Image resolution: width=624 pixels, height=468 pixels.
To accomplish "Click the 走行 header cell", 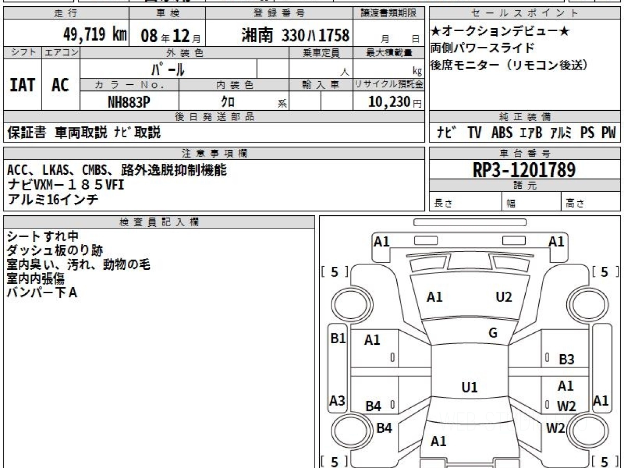I will click(66, 14).
